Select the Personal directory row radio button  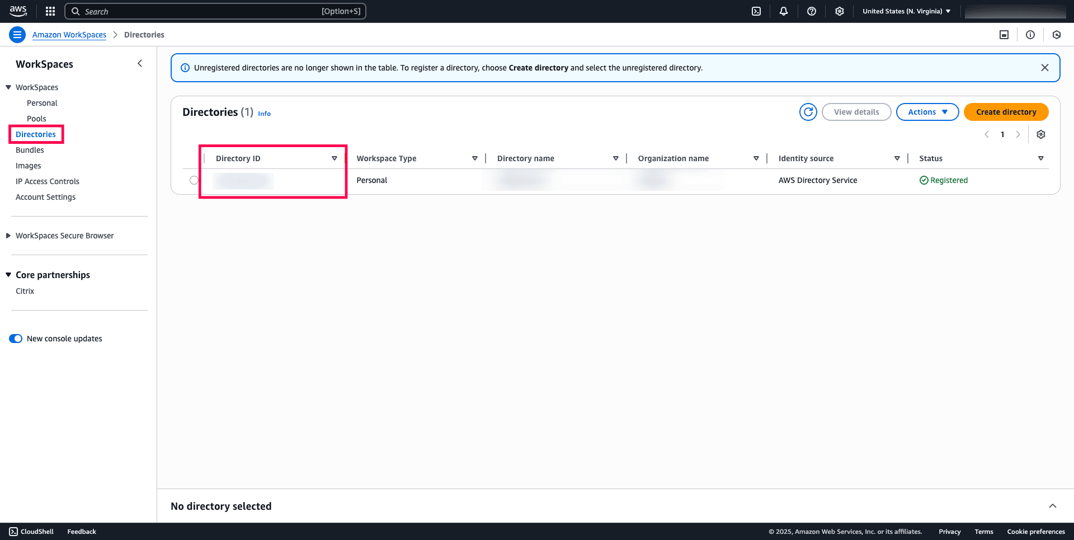(194, 180)
